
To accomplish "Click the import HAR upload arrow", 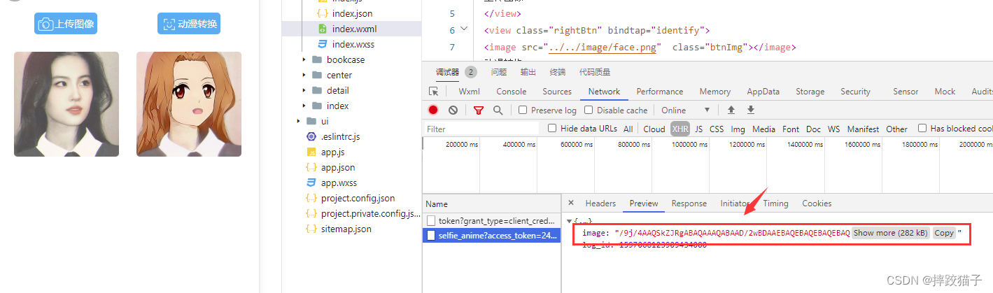I will (x=731, y=110).
